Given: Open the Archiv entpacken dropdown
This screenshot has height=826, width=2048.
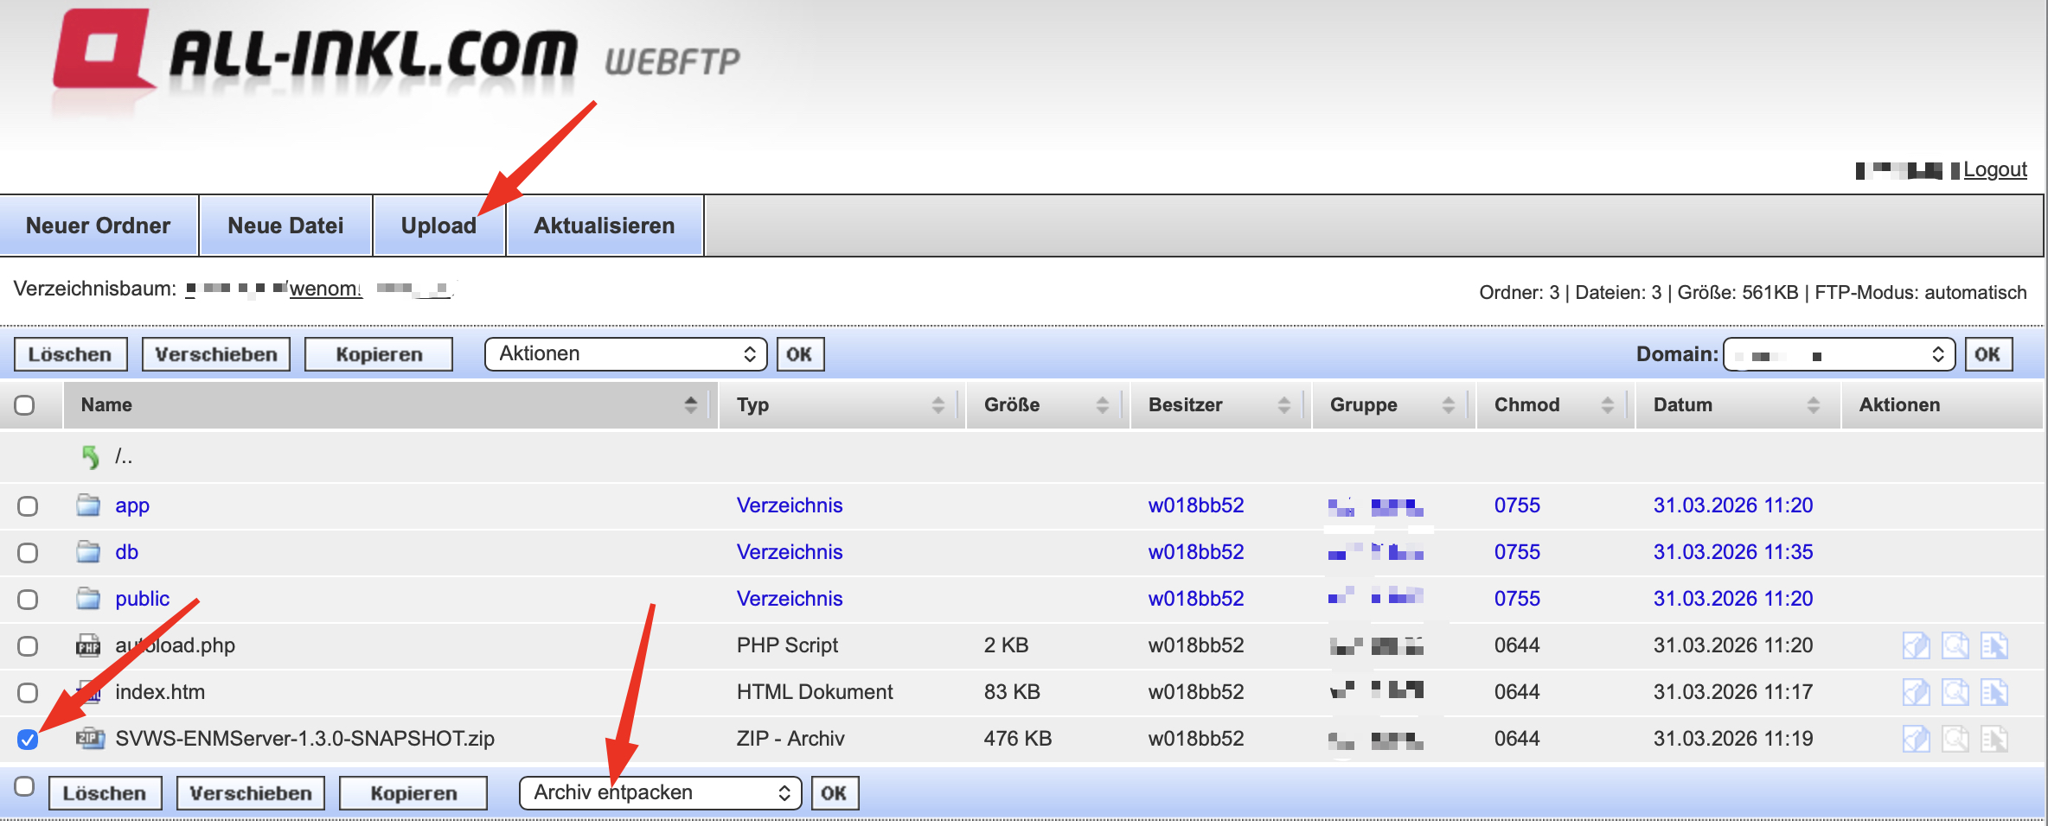Looking at the screenshot, I should (x=660, y=793).
